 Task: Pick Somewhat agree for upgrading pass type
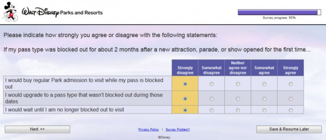click(264, 99)
